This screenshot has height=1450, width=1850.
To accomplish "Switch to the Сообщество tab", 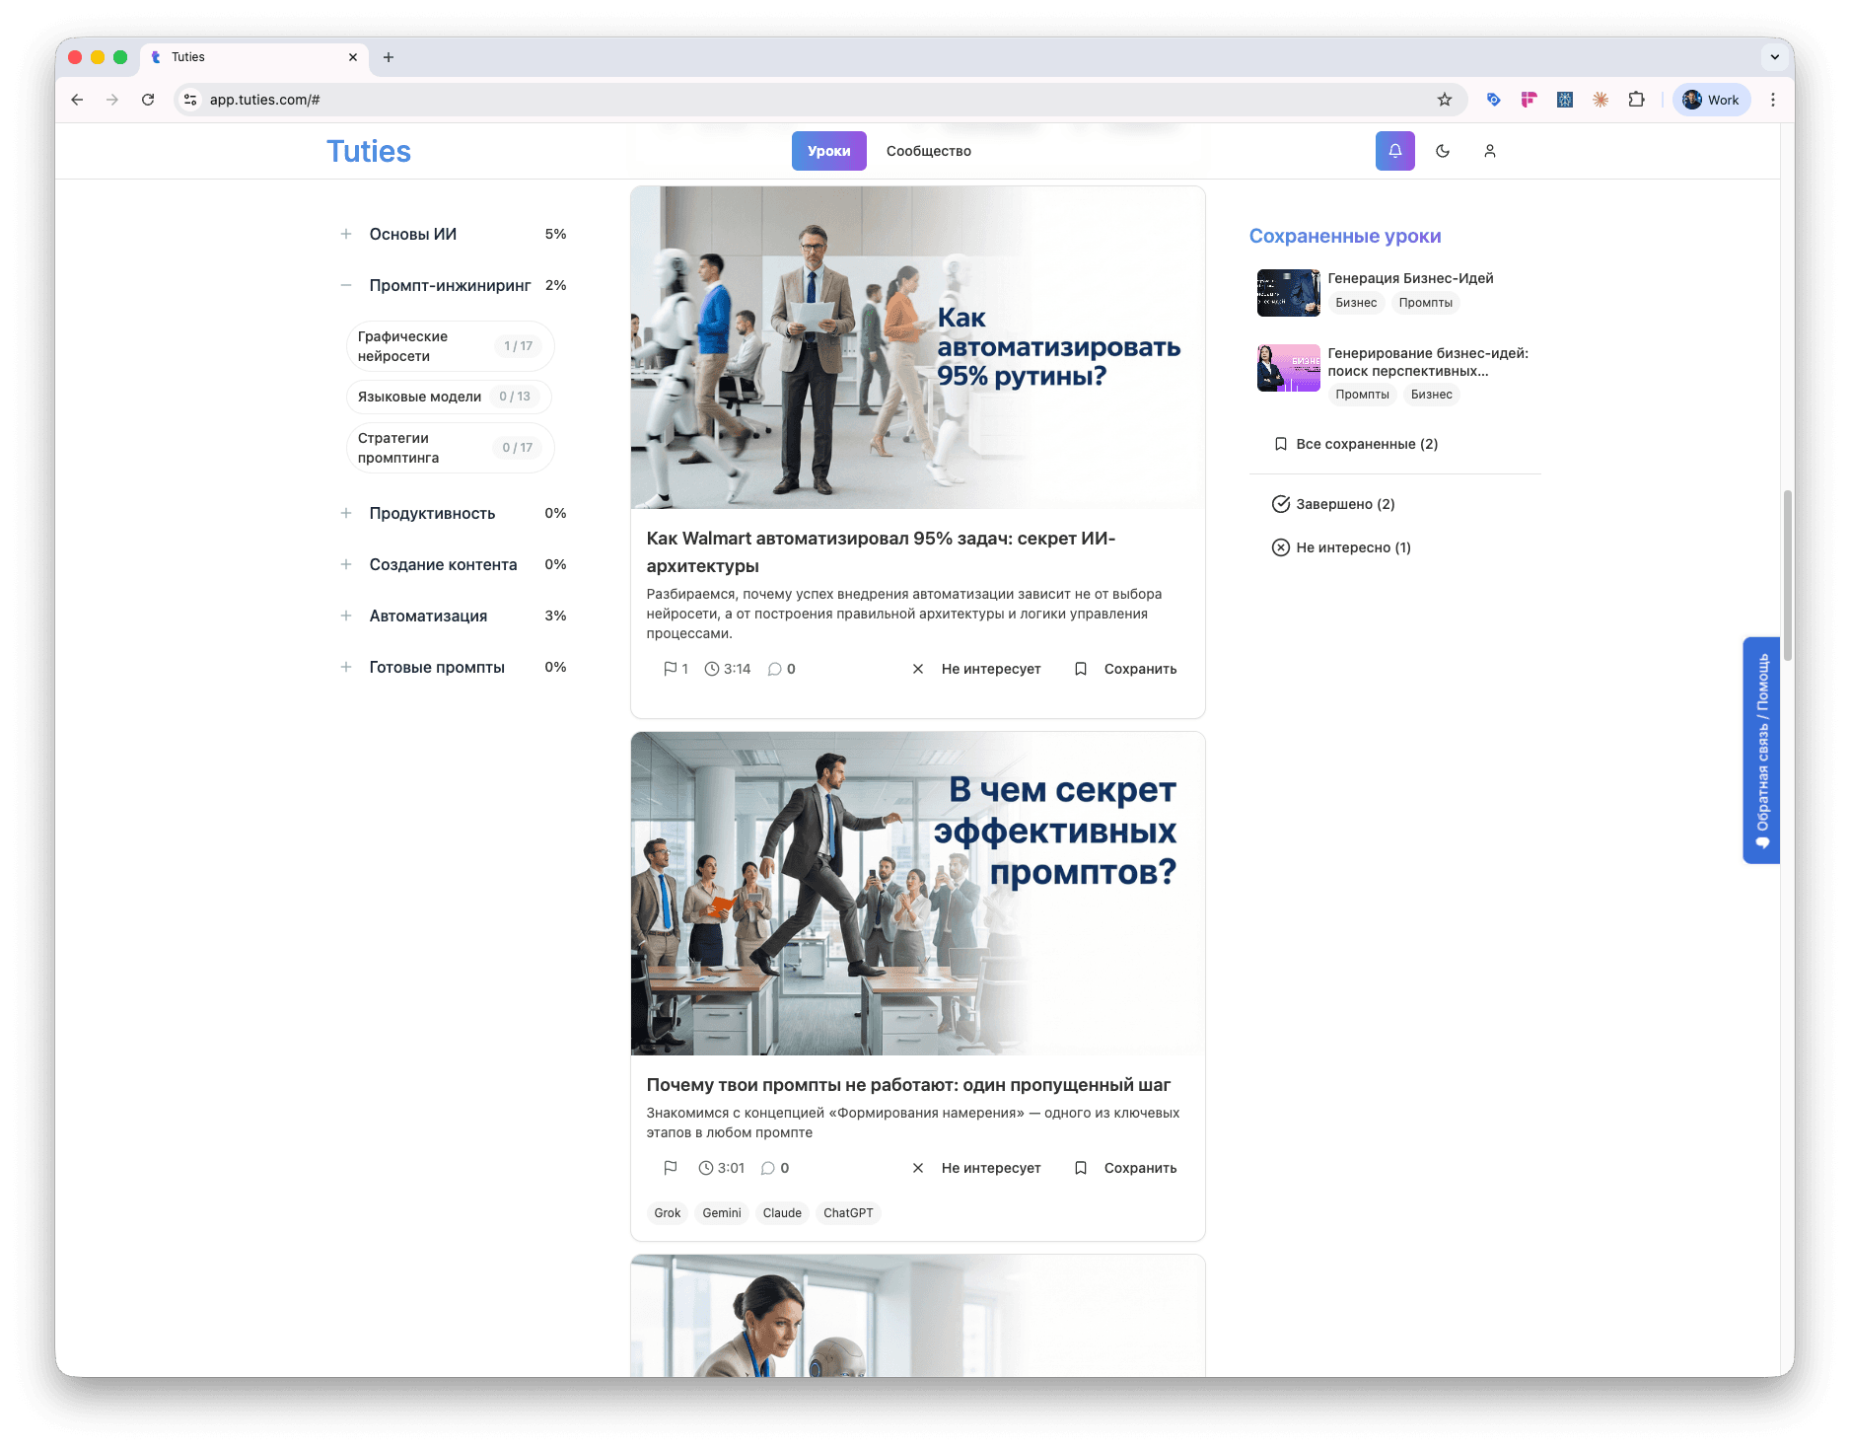I will (x=928, y=151).
